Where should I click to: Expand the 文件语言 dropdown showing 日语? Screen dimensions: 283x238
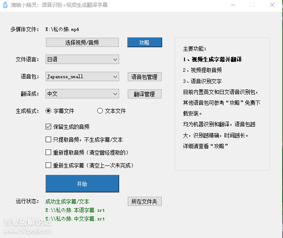coord(82,59)
